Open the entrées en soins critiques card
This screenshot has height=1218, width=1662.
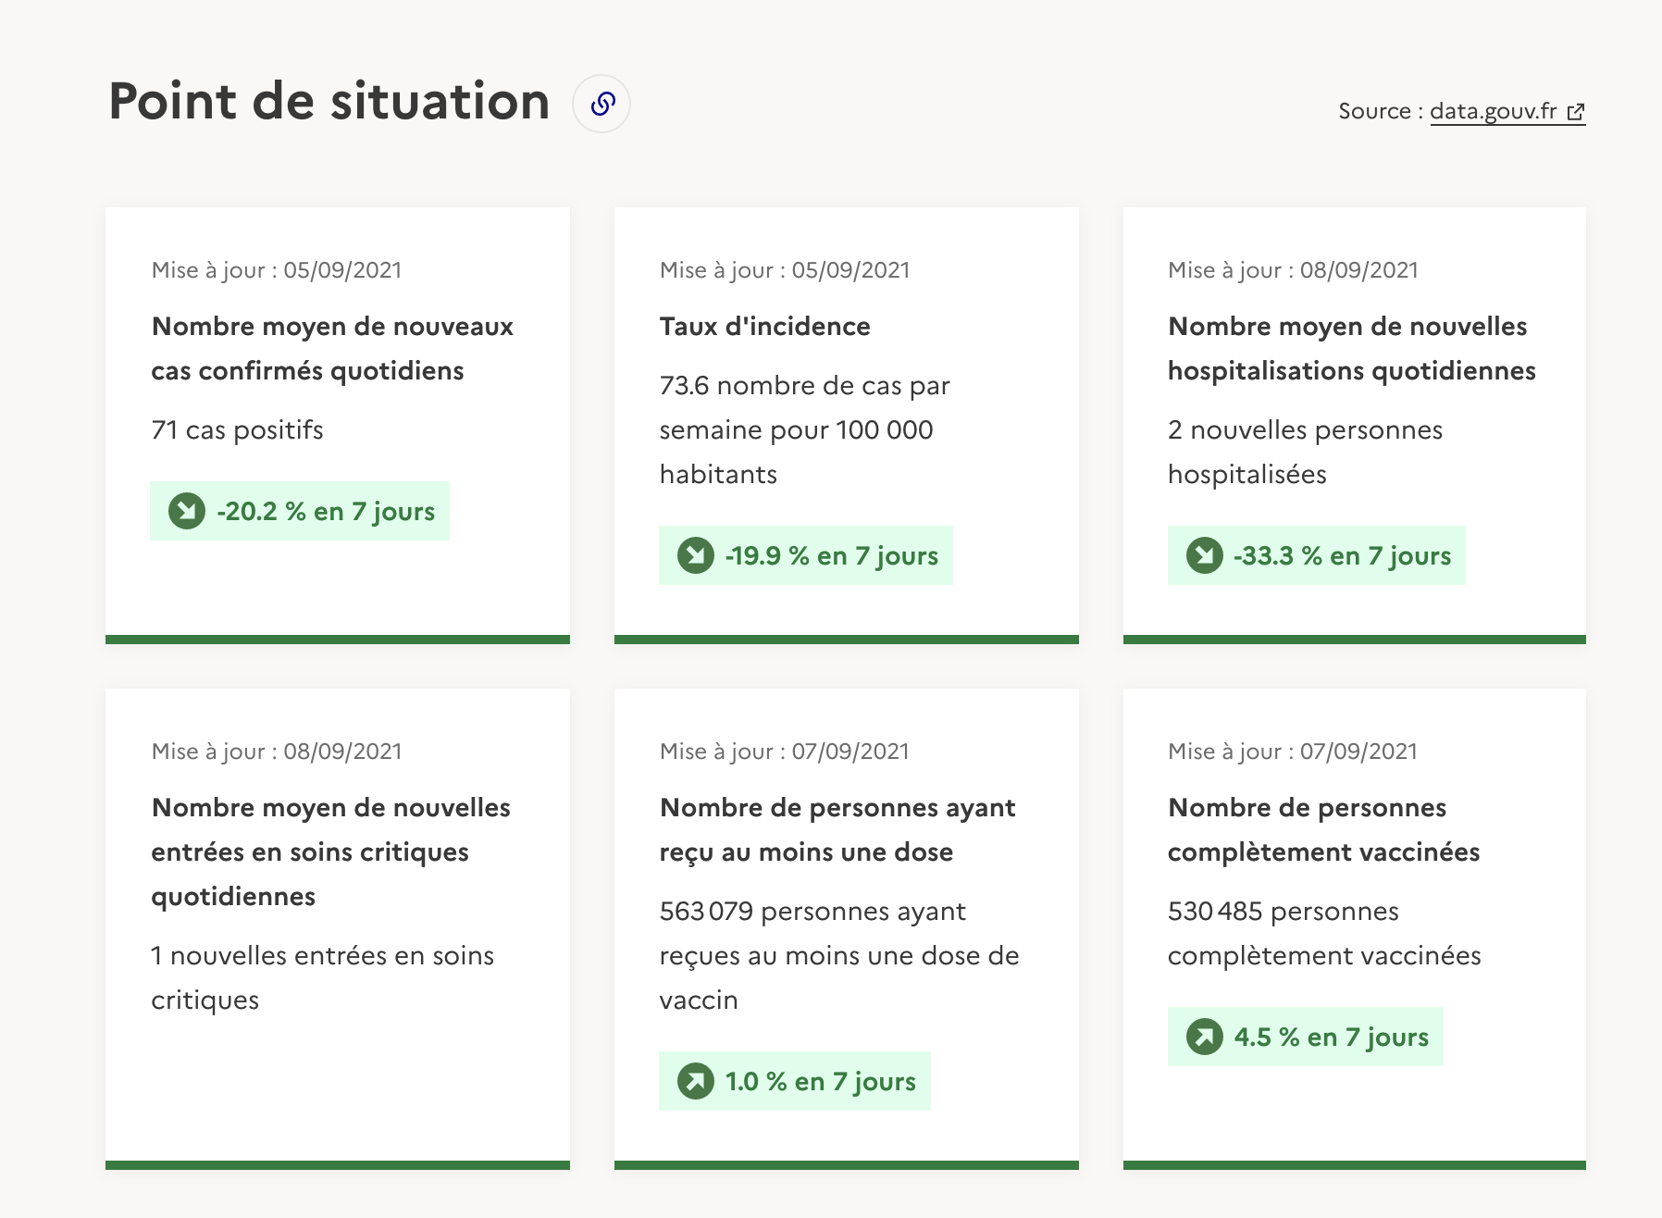coord(338,929)
